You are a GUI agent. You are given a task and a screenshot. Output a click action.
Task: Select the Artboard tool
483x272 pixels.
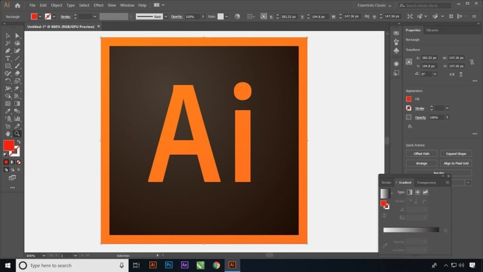8,126
